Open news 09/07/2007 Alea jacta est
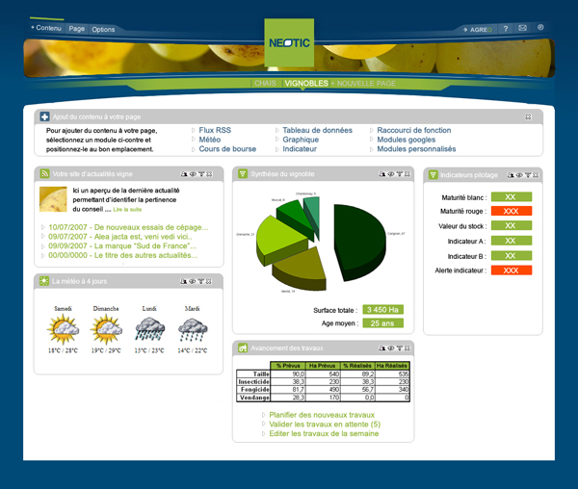The image size is (578, 489). coord(120,237)
